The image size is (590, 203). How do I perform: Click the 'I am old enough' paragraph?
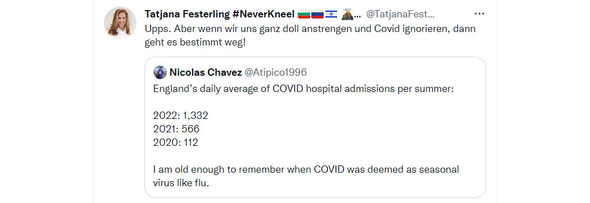coord(306,176)
